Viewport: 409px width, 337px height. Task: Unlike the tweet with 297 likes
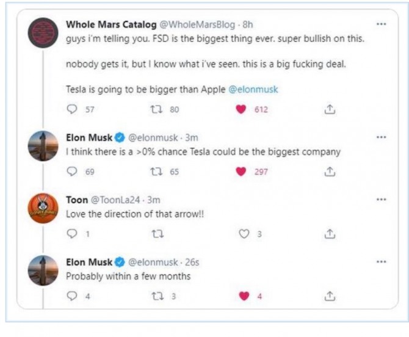click(x=241, y=172)
